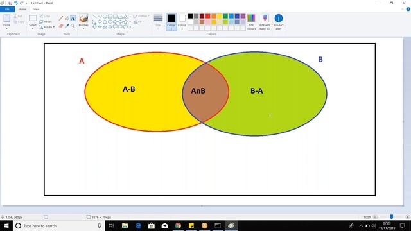Choose the Line shape
This screenshot has height=231, width=411.
coord(94,16)
